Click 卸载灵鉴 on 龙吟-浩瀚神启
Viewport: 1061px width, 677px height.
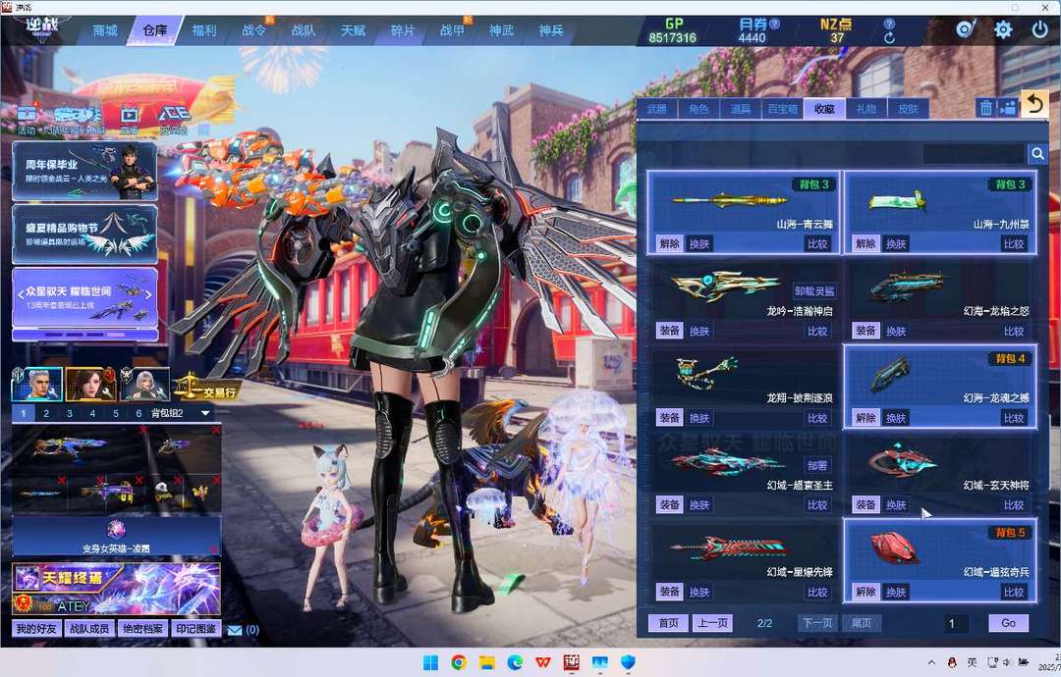click(x=814, y=291)
